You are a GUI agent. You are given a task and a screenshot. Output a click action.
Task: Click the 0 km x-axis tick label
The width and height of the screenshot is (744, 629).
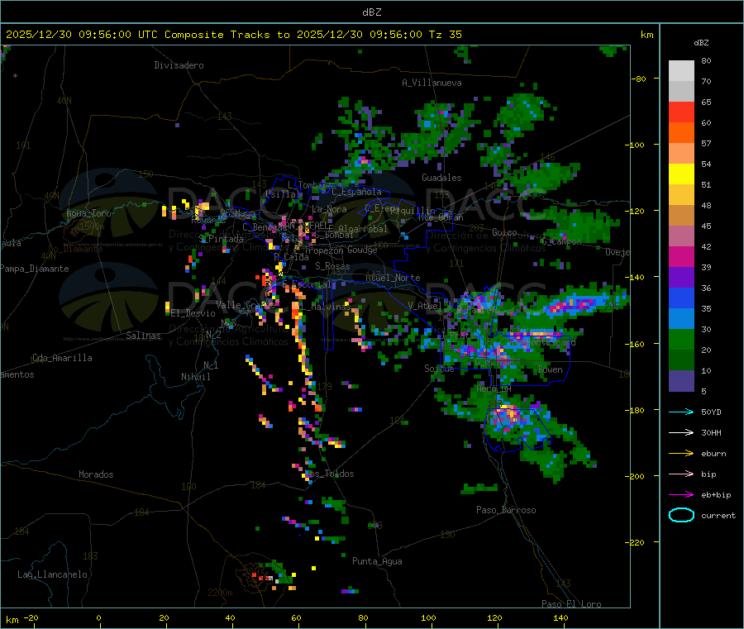[x=98, y=617]
